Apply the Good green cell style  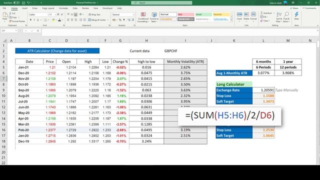point(203,14)
